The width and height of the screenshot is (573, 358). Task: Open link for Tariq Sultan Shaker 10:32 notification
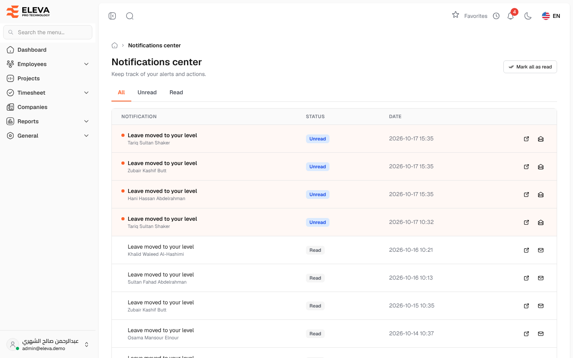526,222
